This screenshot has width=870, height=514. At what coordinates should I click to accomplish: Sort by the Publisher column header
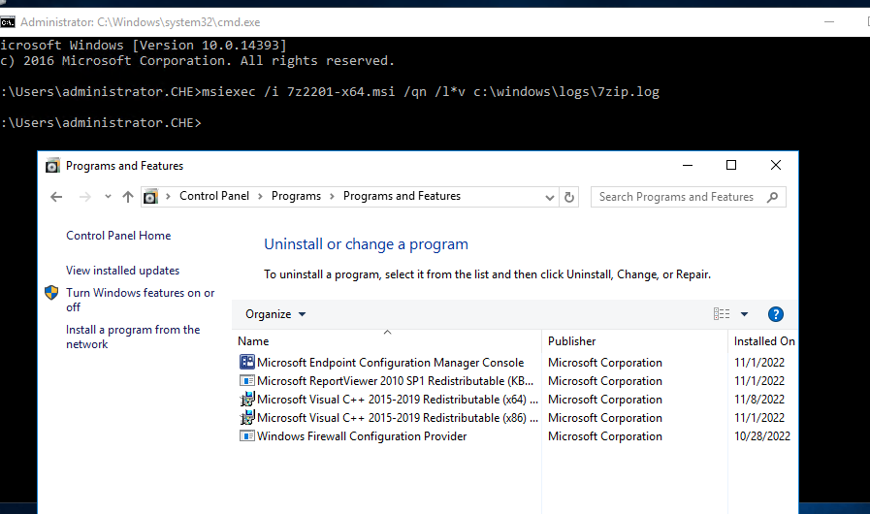[x=634, y=340]
